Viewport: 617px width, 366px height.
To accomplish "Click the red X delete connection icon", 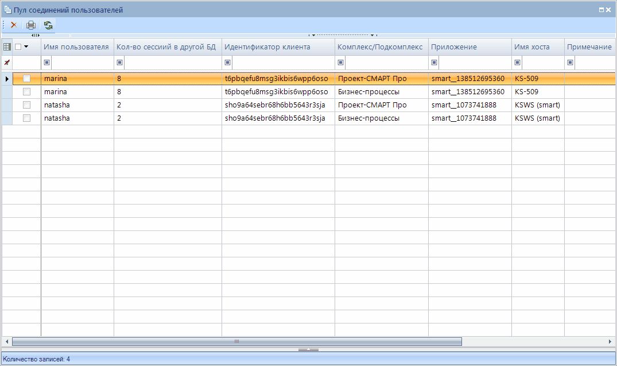I will pyautogui.click(x=13, y=25).
